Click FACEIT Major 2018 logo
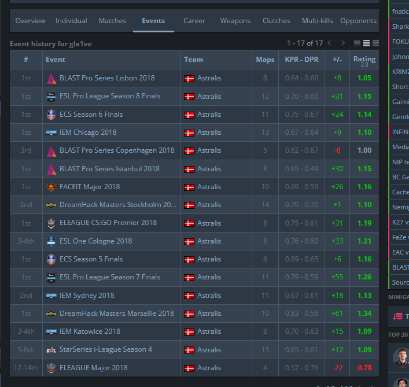Image resolution: width=409 pixels, height=387 pixels. [51, 187]
